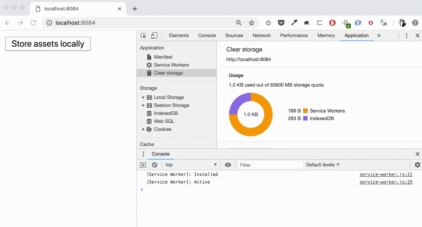Select the Console drawer tab
The height and width of the screenshot is (227, 422).
161,154
